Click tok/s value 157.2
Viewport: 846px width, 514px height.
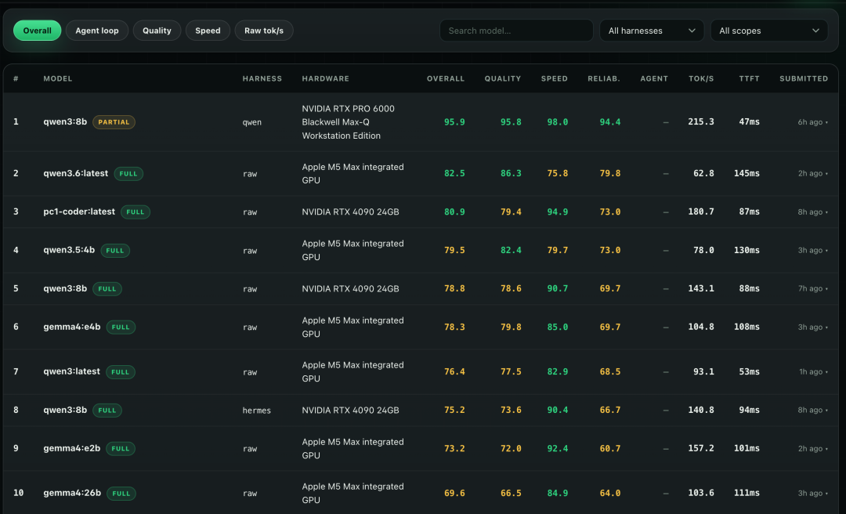[701, 448]
